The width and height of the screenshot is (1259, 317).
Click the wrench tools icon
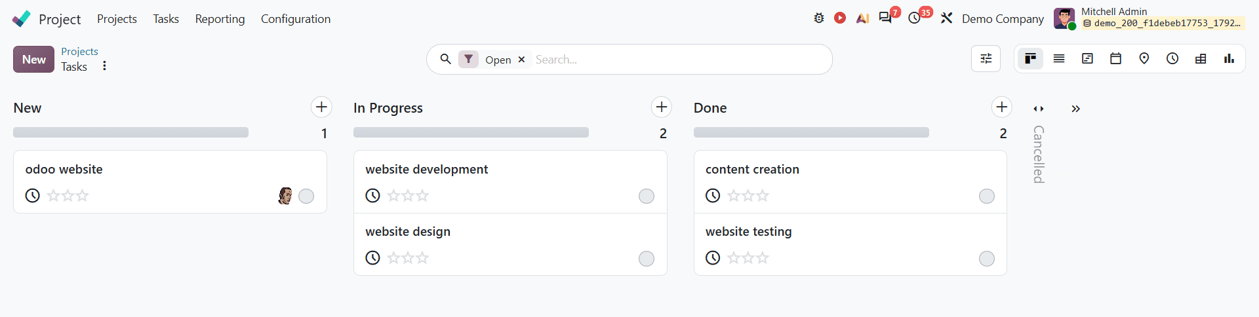tap(946, 18)
